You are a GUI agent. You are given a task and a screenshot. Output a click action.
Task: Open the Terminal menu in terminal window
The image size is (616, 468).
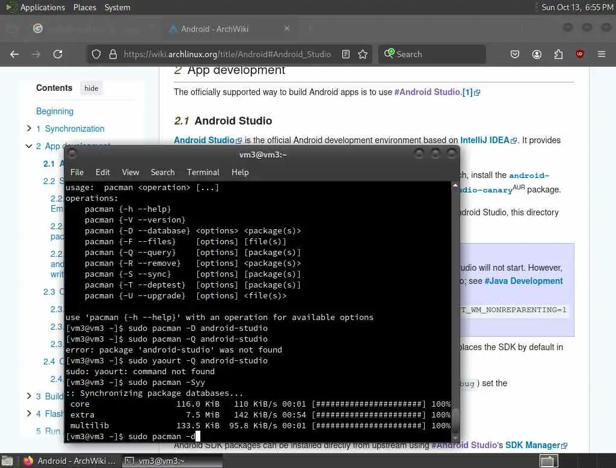(203, 172)
